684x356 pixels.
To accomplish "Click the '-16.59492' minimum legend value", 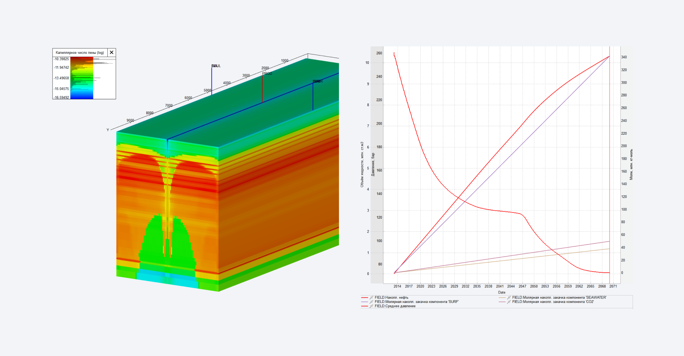I will [x=61, y=97].
